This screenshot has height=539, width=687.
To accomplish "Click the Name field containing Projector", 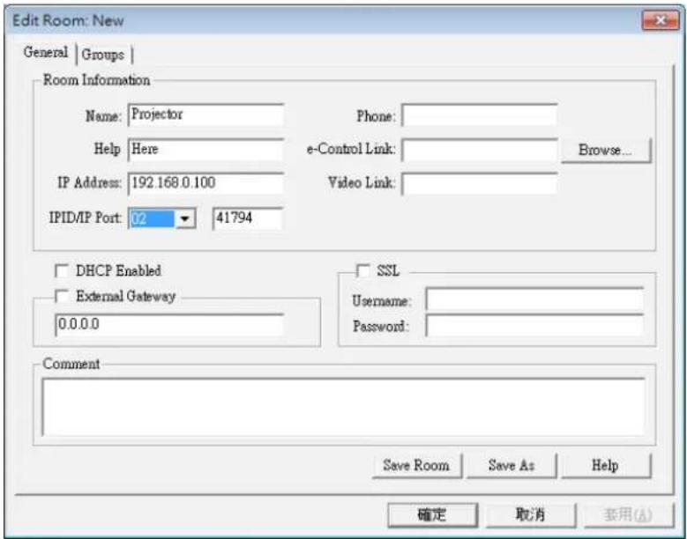I will coord(206,114).
